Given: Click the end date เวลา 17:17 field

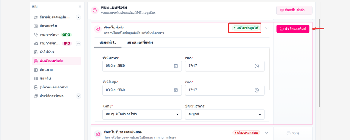Looking at the screenshot, I should click(x=225, y=90).
